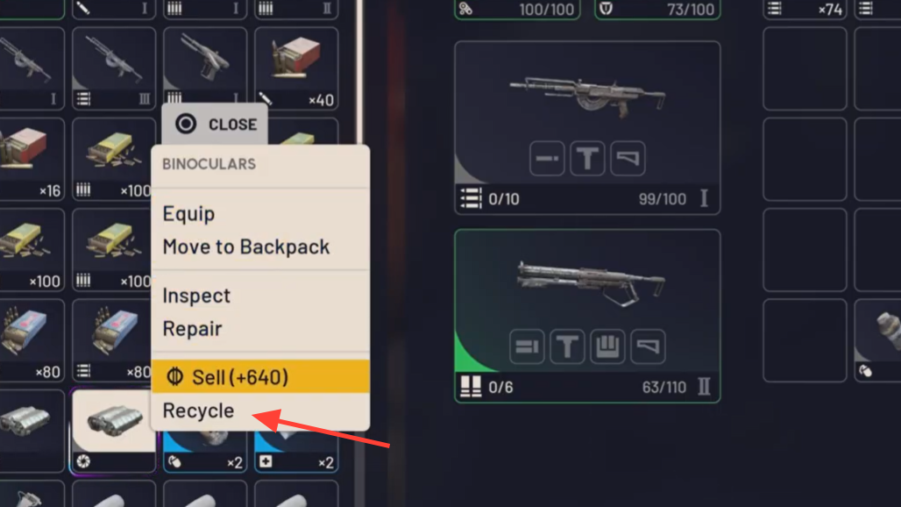Open the stock attachment slot on the 0/6 weapon
Image resolution: width=901 pixels, height=507 pixels.
tap(648, 346)
